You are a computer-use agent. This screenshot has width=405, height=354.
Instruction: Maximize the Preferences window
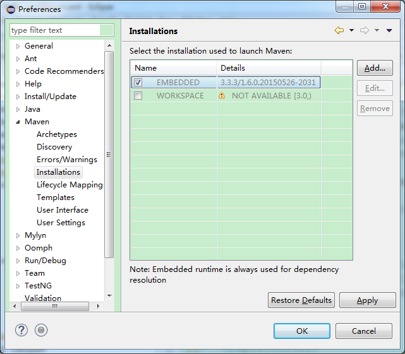(x=362, y=6)
